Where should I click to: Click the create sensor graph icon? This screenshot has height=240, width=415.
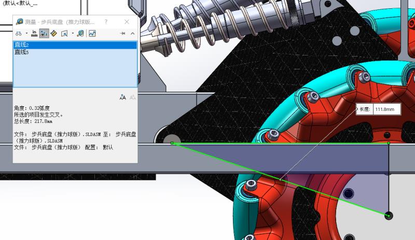click(92, 34)
